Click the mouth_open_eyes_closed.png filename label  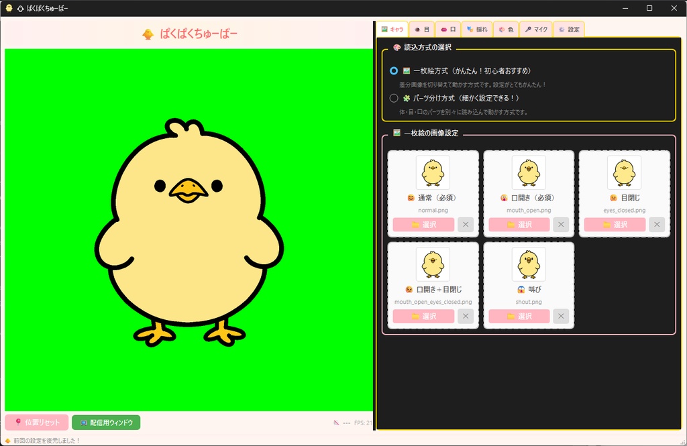click(x=433, y=302)
